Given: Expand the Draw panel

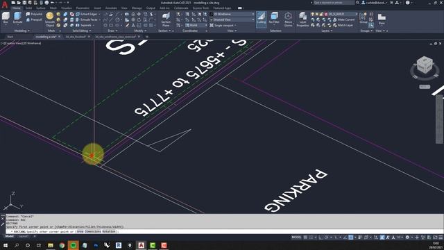Looking at the screenshot, I should (x=112, y=31).
